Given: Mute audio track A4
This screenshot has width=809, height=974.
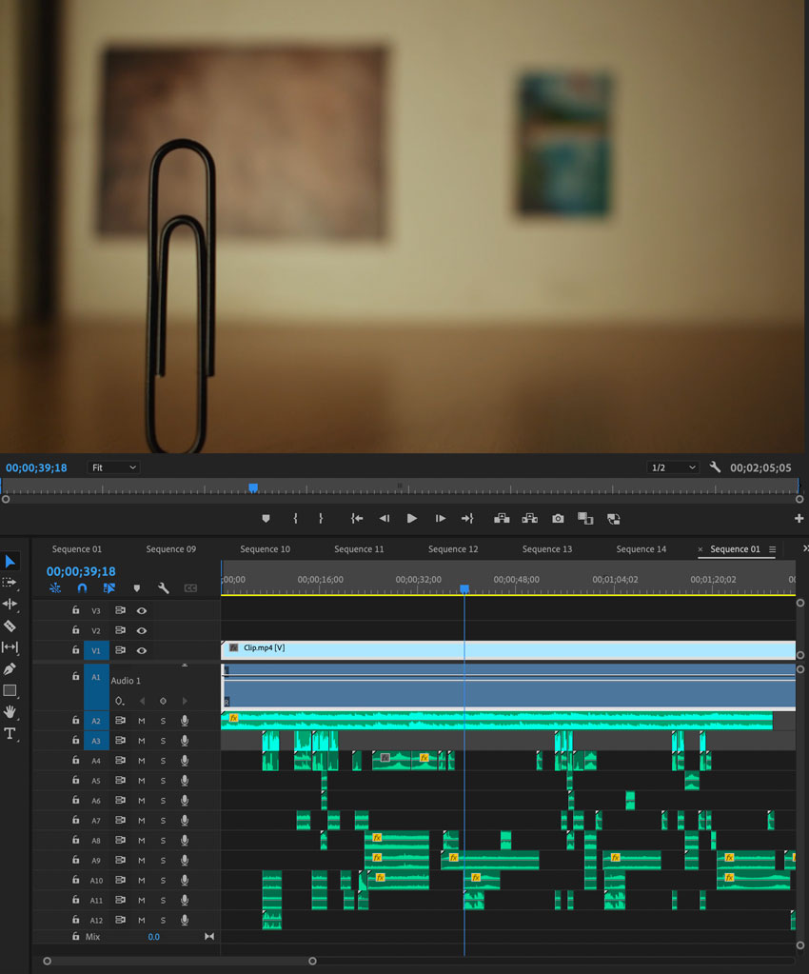Looking at the screenshot, I should [142, 761].
